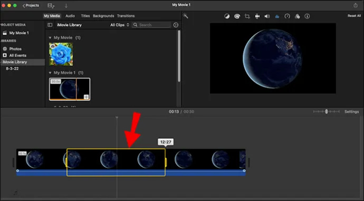The width and height of the screenshot is (364, 201).
Task: Select Photos library
Action: pyautogui.click(x=15, y=49)
